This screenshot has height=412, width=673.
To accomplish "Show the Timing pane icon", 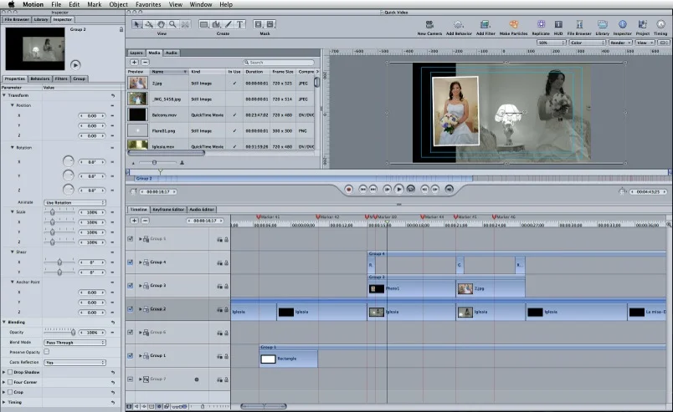I will (x=660, y=24).
